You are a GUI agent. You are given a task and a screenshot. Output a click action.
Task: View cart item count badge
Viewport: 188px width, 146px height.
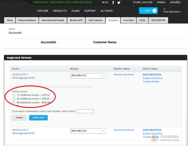click(154, 11)
